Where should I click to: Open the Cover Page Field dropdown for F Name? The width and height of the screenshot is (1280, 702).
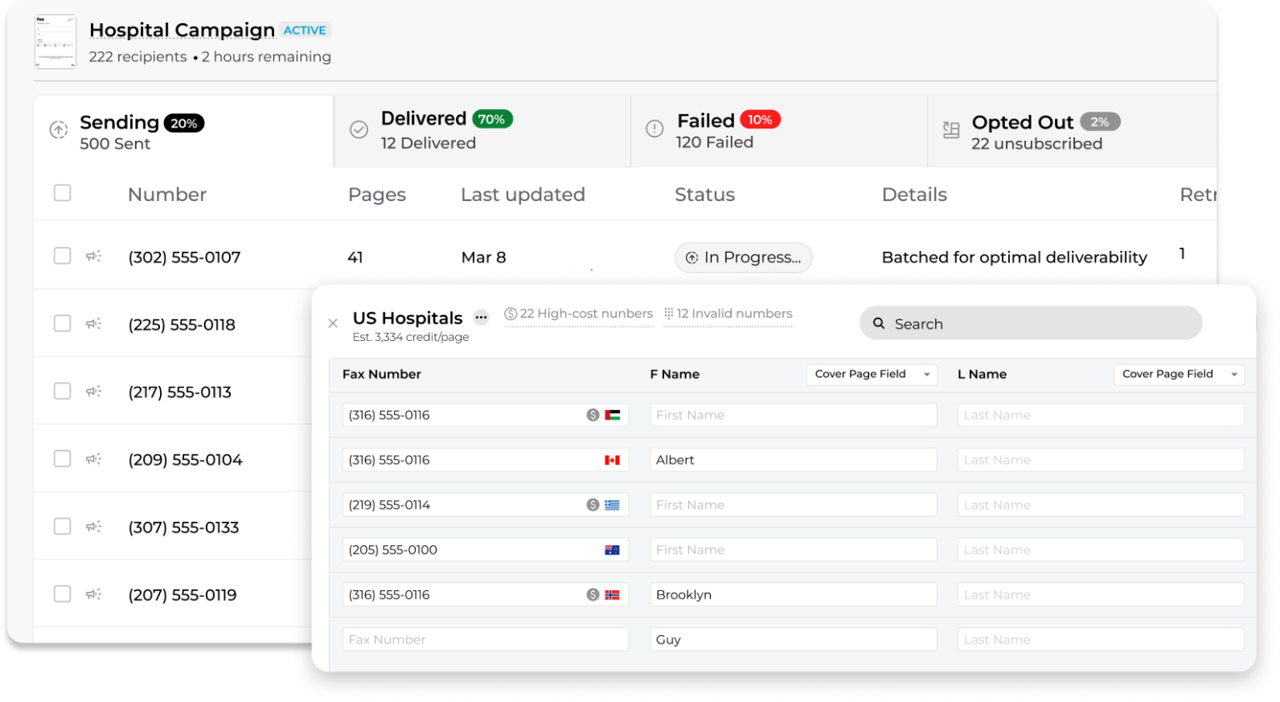click(871, 374)
